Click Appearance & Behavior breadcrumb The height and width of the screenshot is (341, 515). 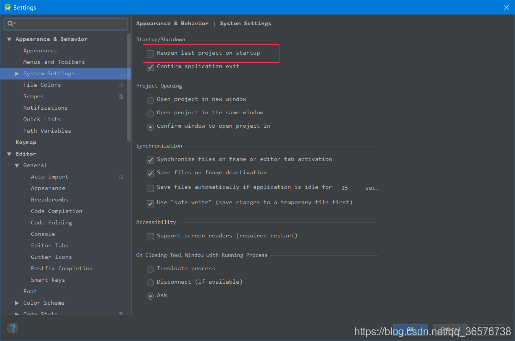(x=172, y=23)
